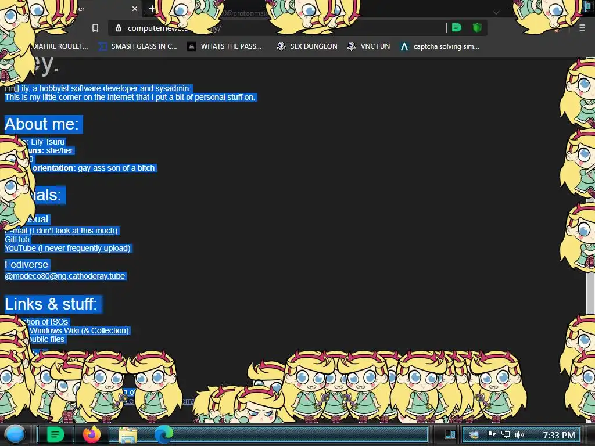This screenshot has height=446, width=595.
Task: Open Windows Wiki (& Collection) link
Action: [79, 330]
